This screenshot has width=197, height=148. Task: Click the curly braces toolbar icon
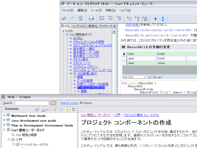point(129,18)
